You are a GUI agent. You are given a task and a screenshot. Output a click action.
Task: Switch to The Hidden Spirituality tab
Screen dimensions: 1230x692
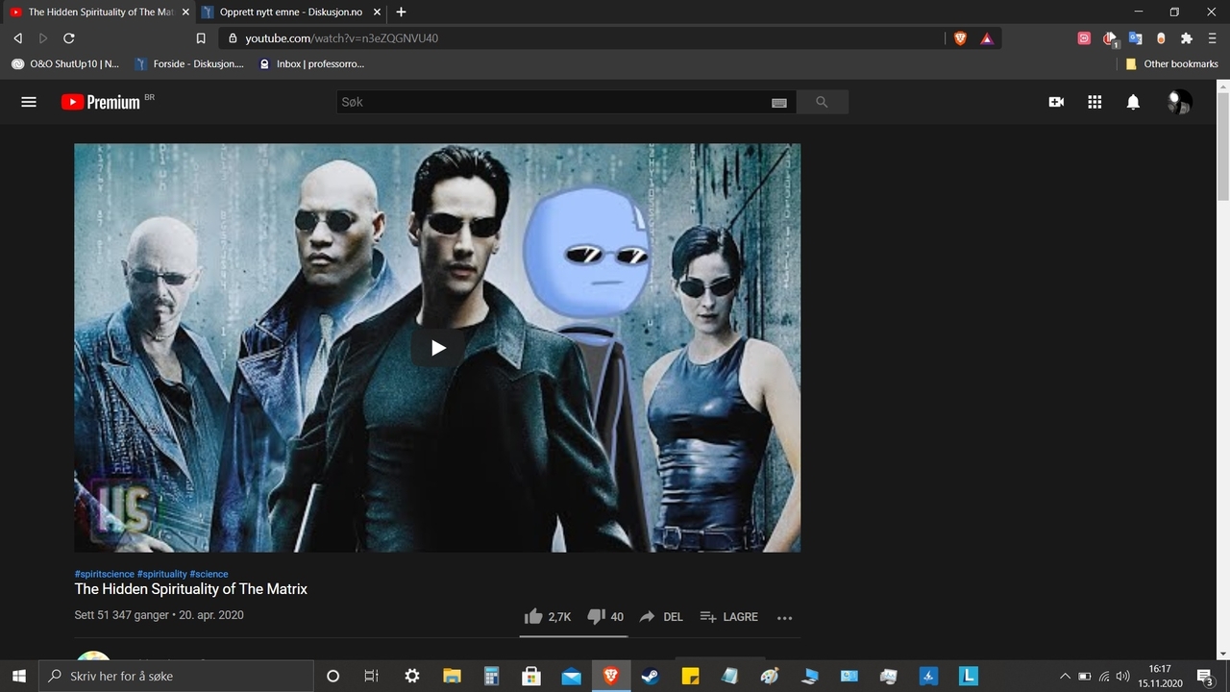[97, 12]
